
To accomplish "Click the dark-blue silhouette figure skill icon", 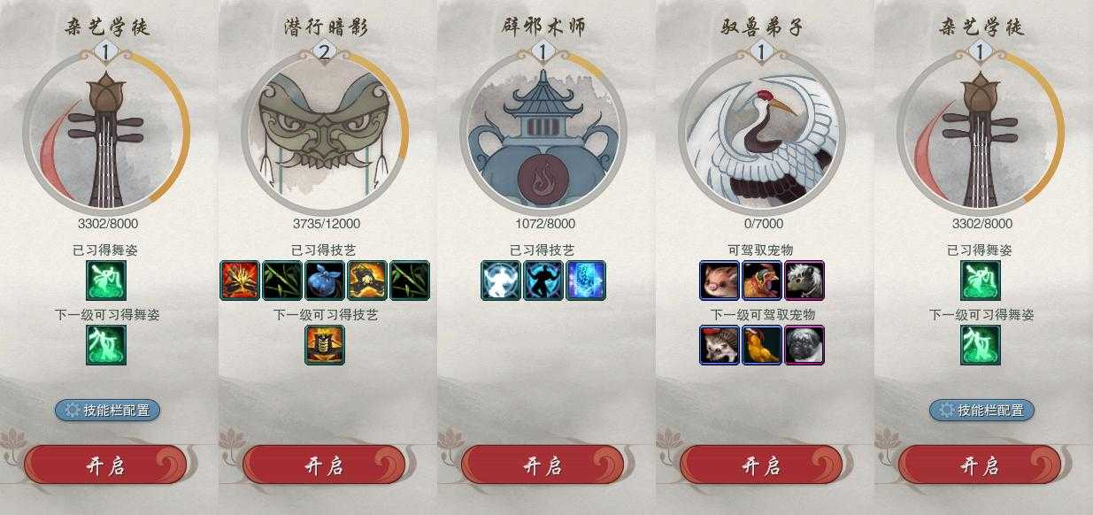I will click(x=543, y=281).
